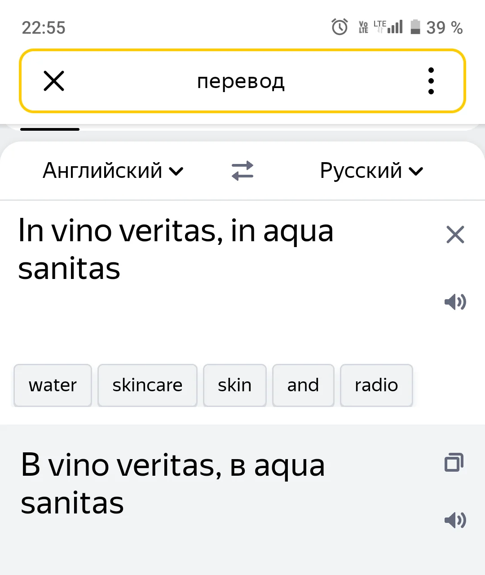Clear the source text with the X icon
This screenshot has width=485, height=575.
[455, 234]
